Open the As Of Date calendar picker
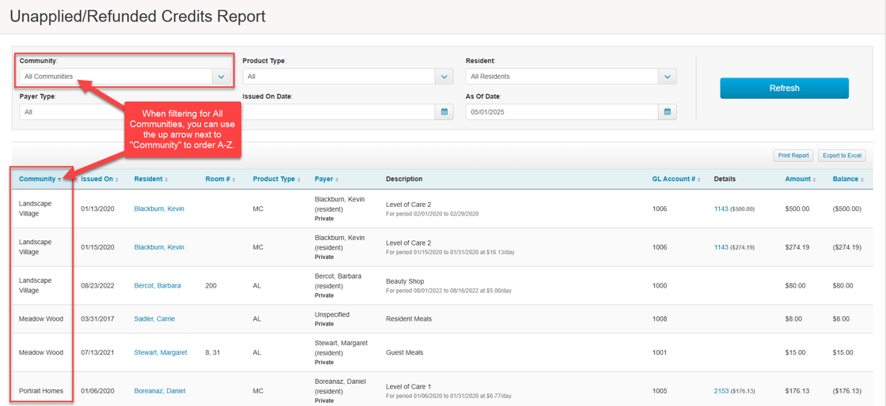The image size is (886, 406). coord(668,112)
